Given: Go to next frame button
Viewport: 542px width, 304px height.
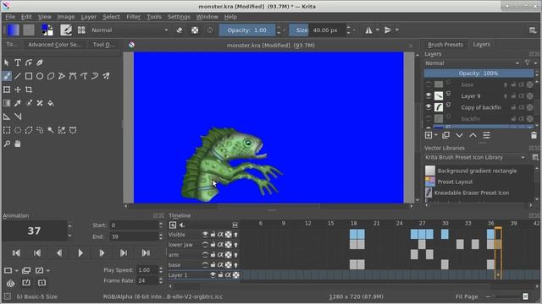Looking at the screenshot, I should click(102, 253).
